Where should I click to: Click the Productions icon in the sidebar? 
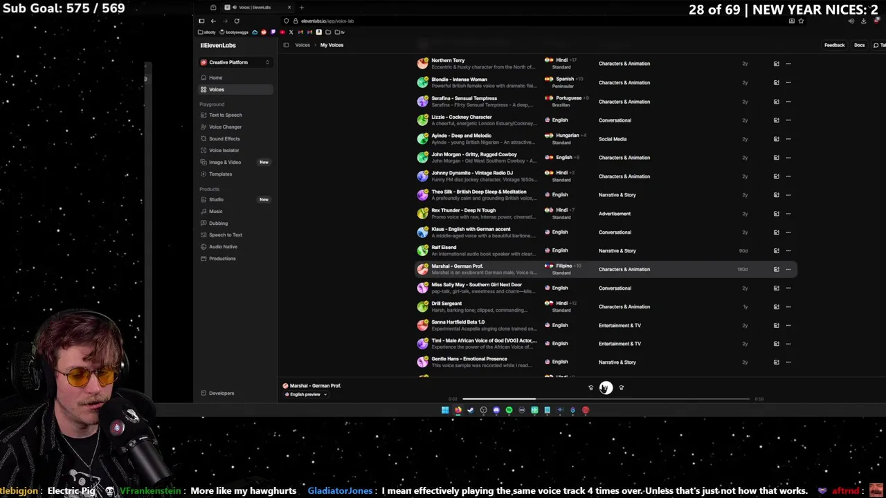click(x=204, y=258)
